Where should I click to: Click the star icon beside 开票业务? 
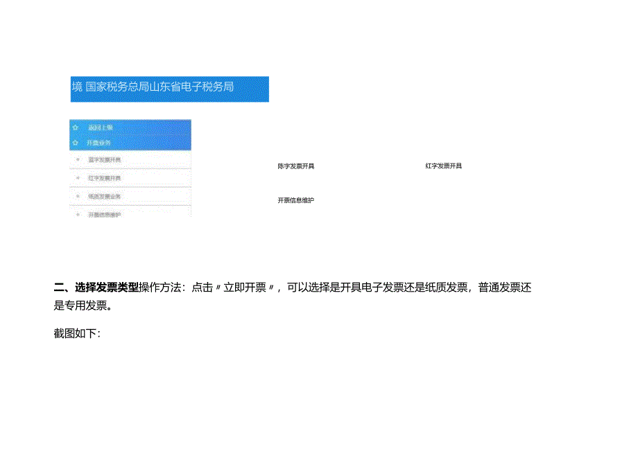74,141
